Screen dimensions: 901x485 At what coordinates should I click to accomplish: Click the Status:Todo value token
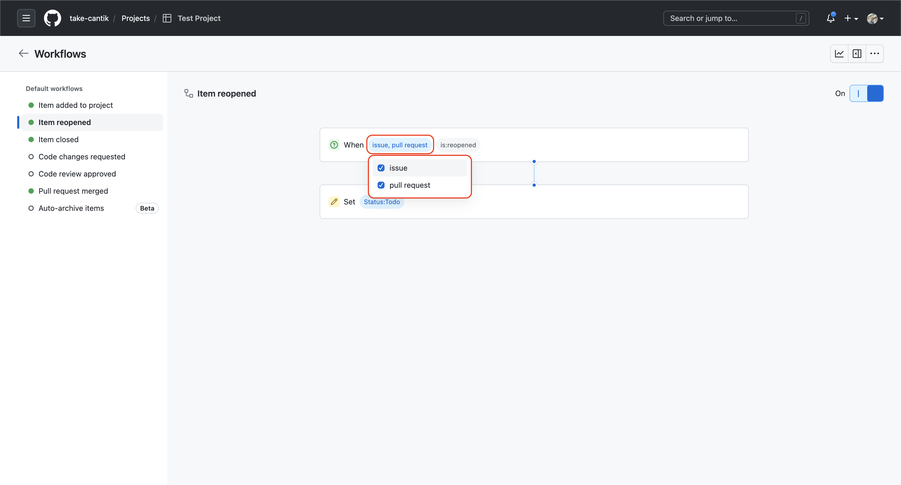[382, 202]
